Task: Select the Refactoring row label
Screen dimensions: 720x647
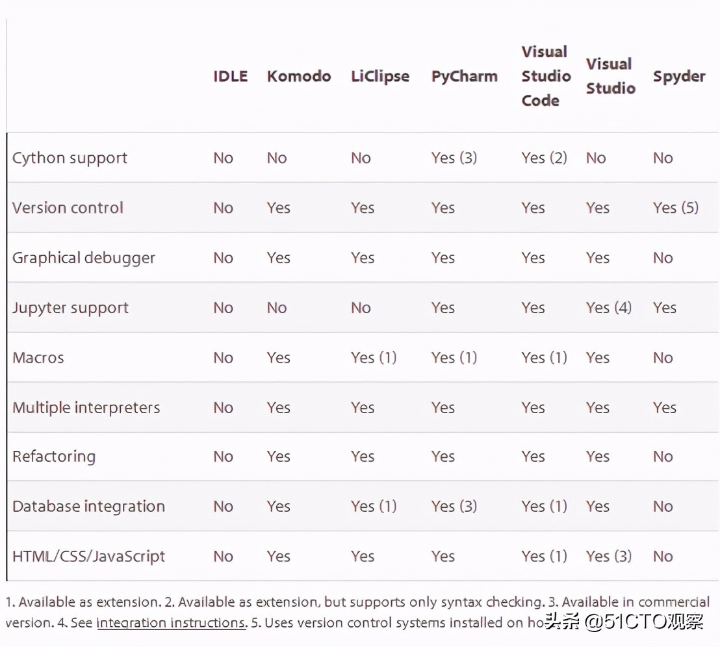Action: [x=54, y=457]
